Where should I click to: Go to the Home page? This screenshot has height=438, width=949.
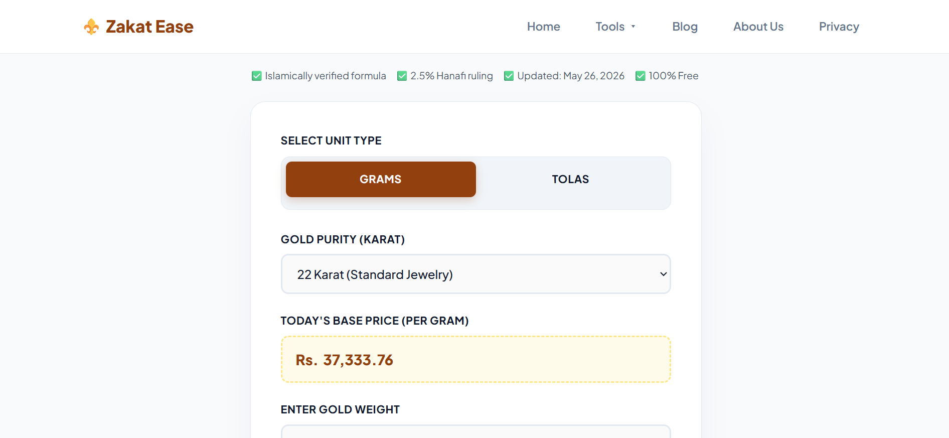click(543, 27)
